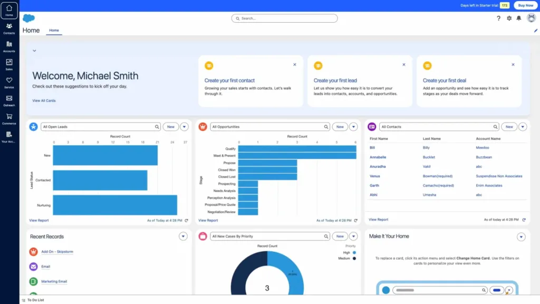
Task: Open View All Cards link
Action: click(44, 100)
